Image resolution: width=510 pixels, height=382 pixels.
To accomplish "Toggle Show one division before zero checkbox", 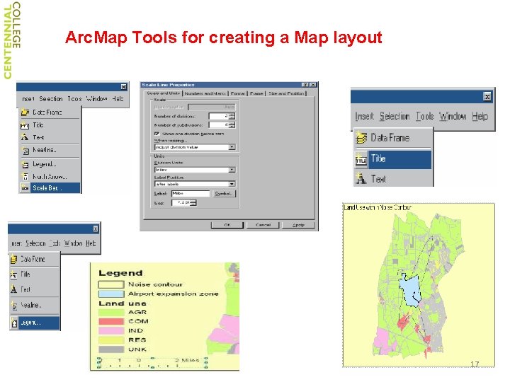I will [x=157, y=134].
